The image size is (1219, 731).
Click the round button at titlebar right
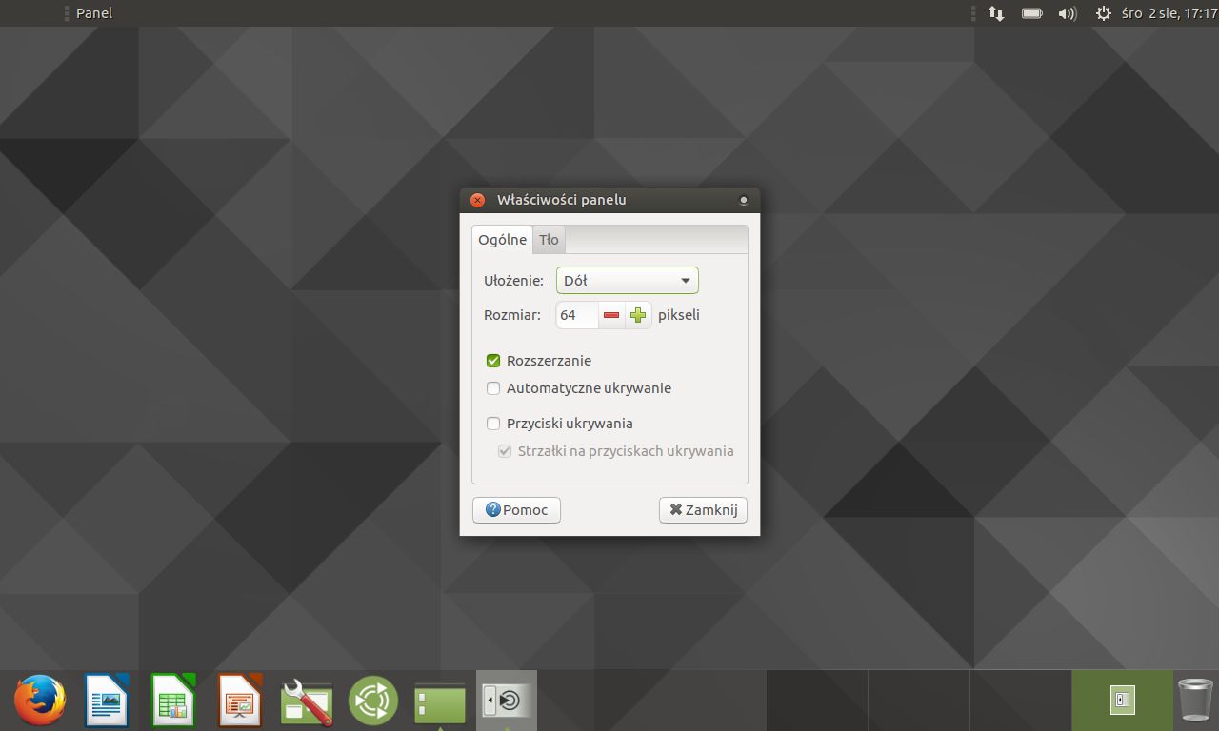tap(744, 200)
